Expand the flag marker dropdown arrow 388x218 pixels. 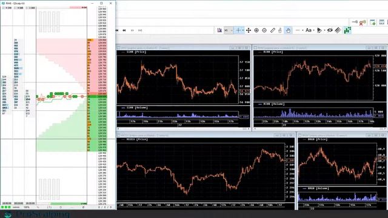[x=324, y=30]
